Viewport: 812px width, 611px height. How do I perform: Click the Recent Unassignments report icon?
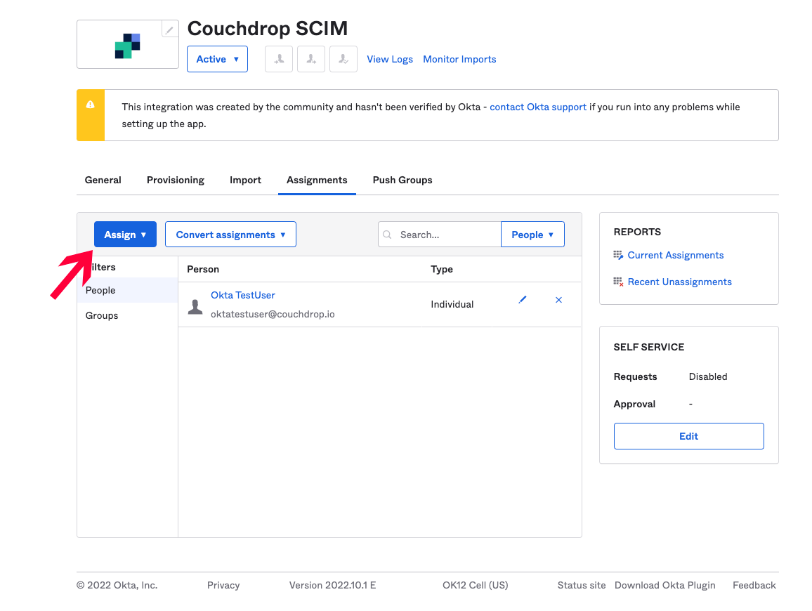pos(618,282)
